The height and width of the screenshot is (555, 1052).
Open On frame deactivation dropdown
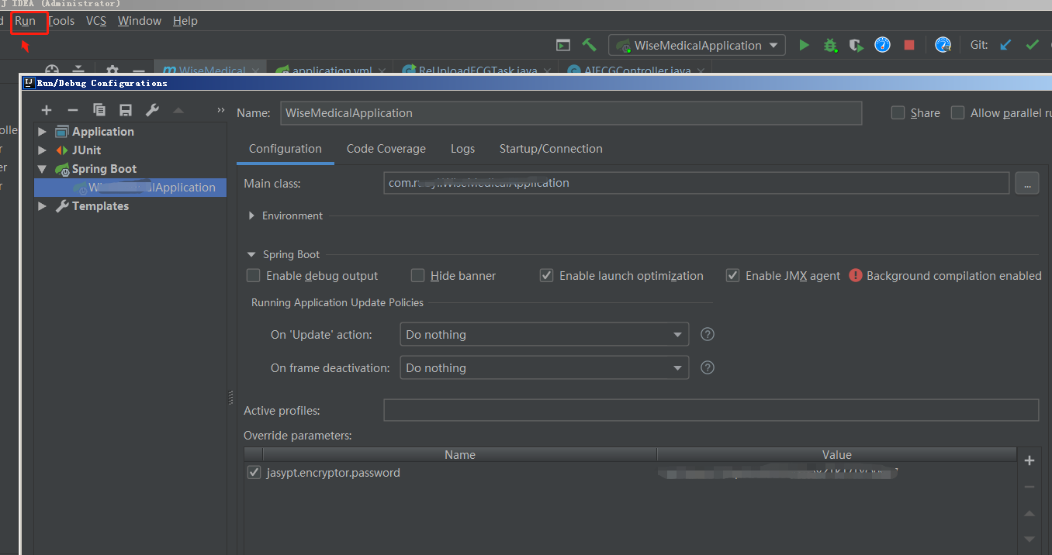(x=544, y=367)
